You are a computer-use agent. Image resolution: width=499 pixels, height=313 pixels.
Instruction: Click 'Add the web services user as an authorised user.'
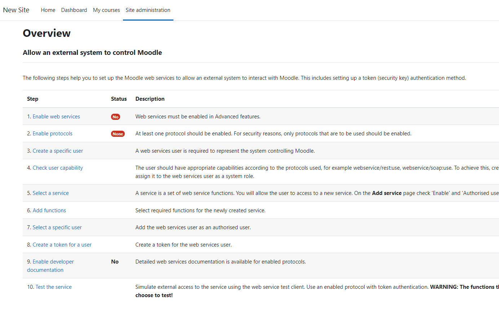pos(193,227)
